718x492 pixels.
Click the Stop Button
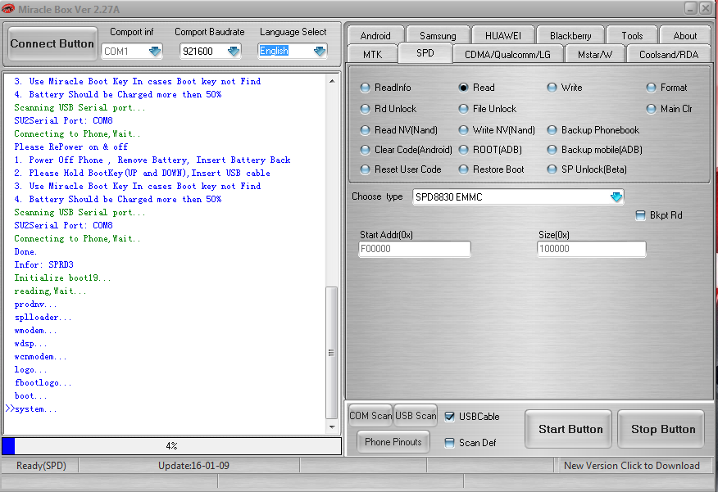click(x=662, y=429)
